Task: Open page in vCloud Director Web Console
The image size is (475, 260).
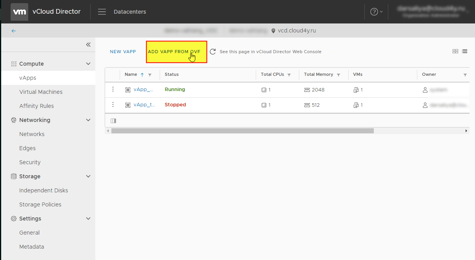Action: (270, 52)
